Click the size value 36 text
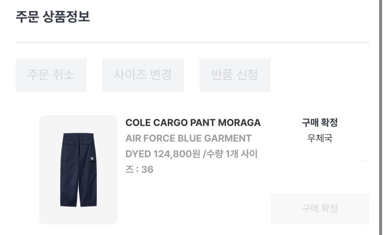The image size is (385, 235). (x=147, y=169)
